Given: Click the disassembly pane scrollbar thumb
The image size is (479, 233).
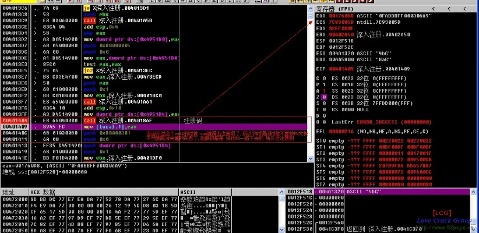Looking at the screenshot, I should click(311, 15).
